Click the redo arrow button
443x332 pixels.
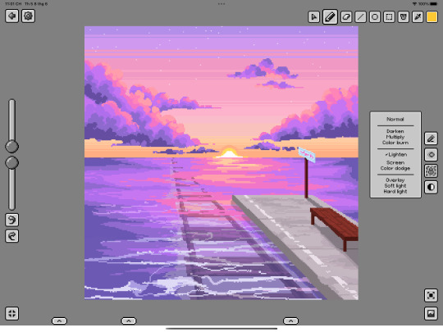[11, 236]
